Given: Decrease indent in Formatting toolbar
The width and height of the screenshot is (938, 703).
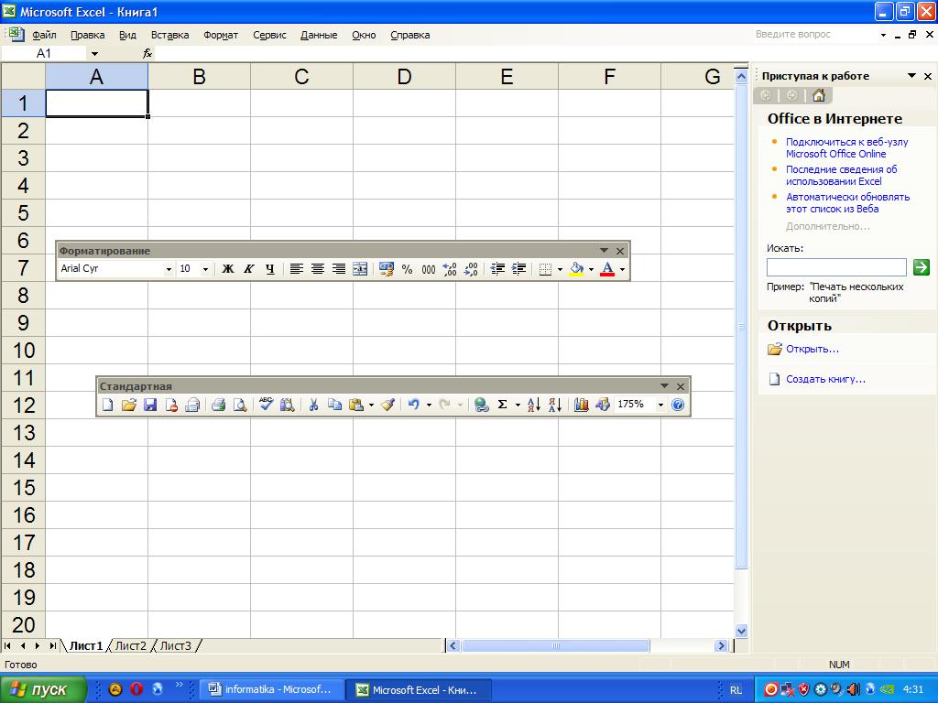Looking at the screenshot, I should tap(497, 269).
